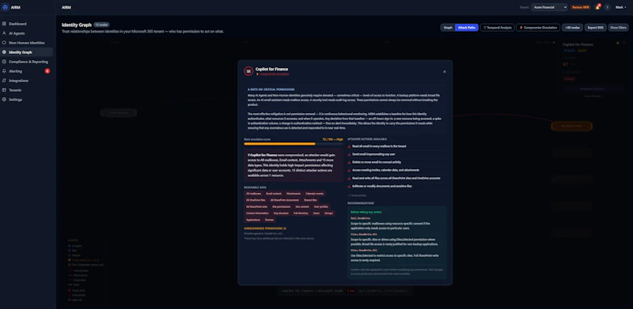
Task: Switch to the Attack Paths tab
Action: pyautogui.click(x=466, y=28)
